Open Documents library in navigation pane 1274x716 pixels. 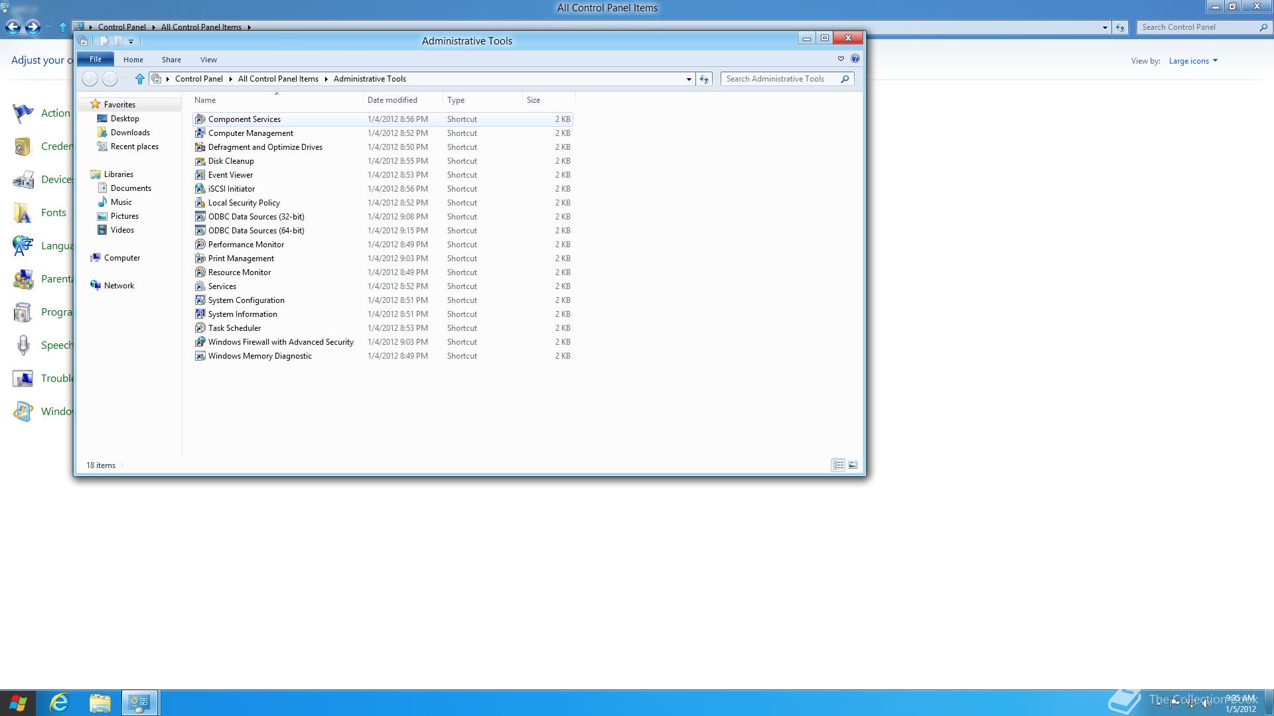[x=131, y=188]
